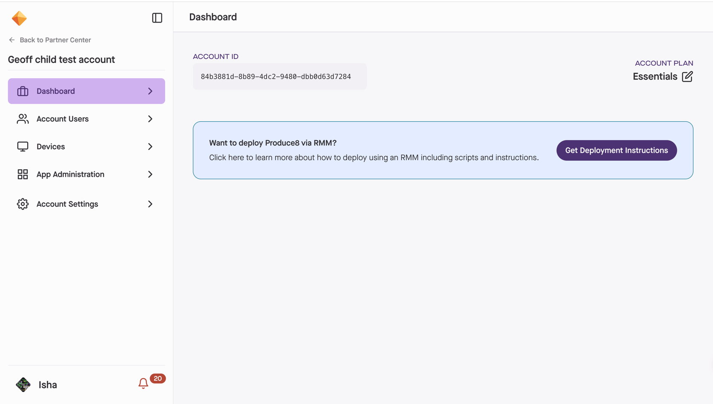Open notifications with the bell icon
The width and height of the screenshot is (713, 404).
pos(143,383)
